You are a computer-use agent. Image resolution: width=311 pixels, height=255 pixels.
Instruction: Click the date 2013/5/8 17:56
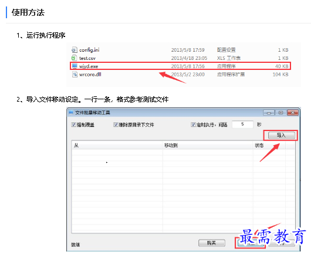point(188,66)
